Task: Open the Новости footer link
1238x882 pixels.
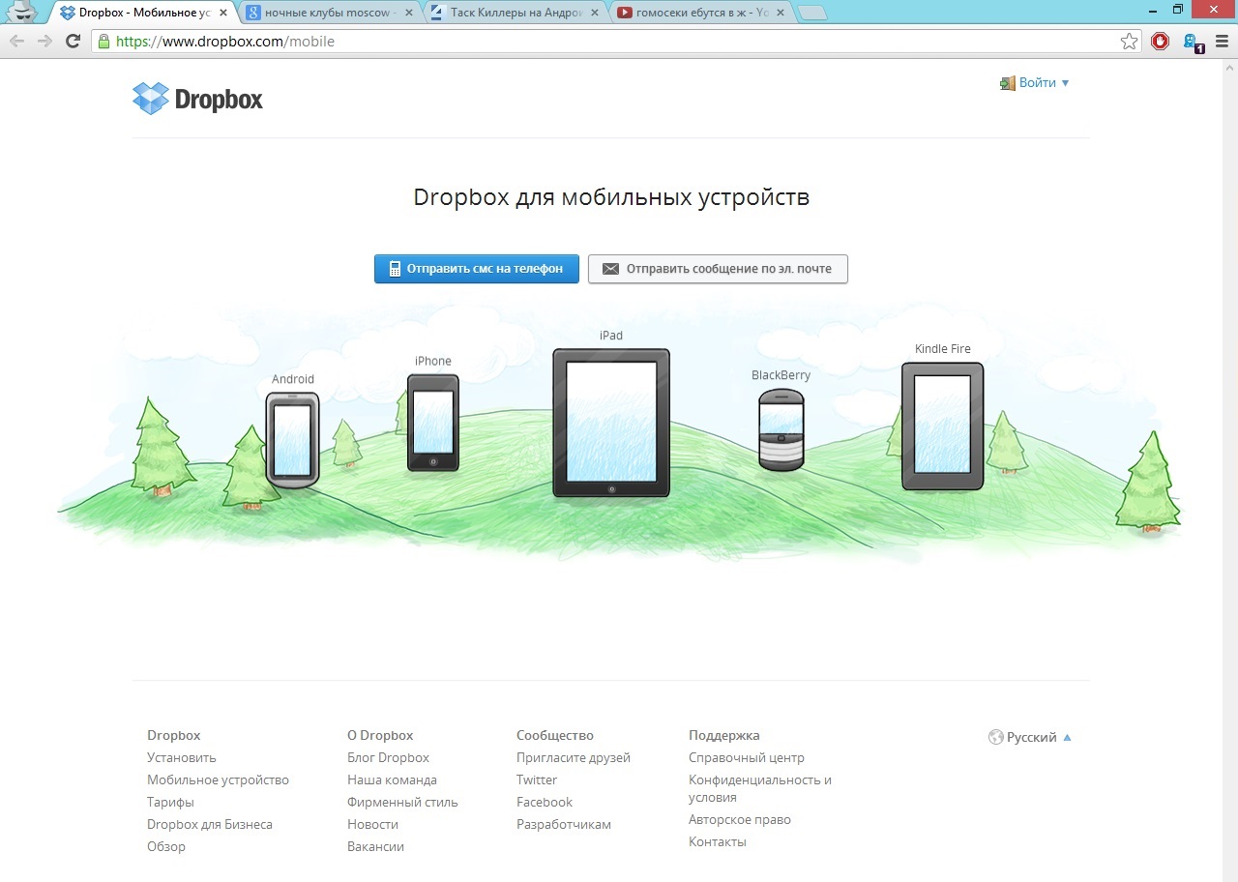Action: [372, 824]
